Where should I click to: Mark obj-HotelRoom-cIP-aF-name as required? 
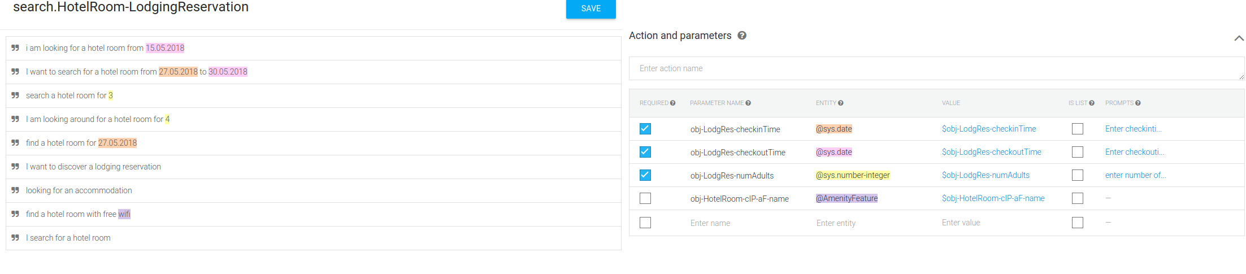(x=645, y=198)
